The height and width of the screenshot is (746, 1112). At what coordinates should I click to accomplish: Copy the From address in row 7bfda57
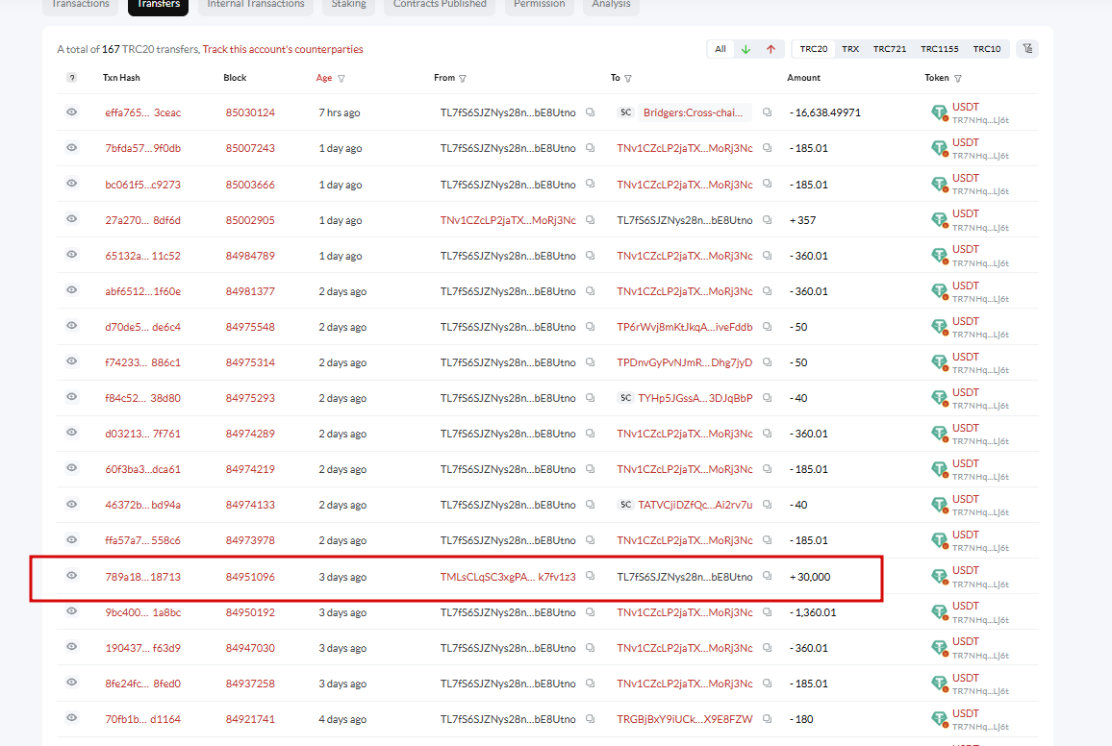[x=590, y=148]
